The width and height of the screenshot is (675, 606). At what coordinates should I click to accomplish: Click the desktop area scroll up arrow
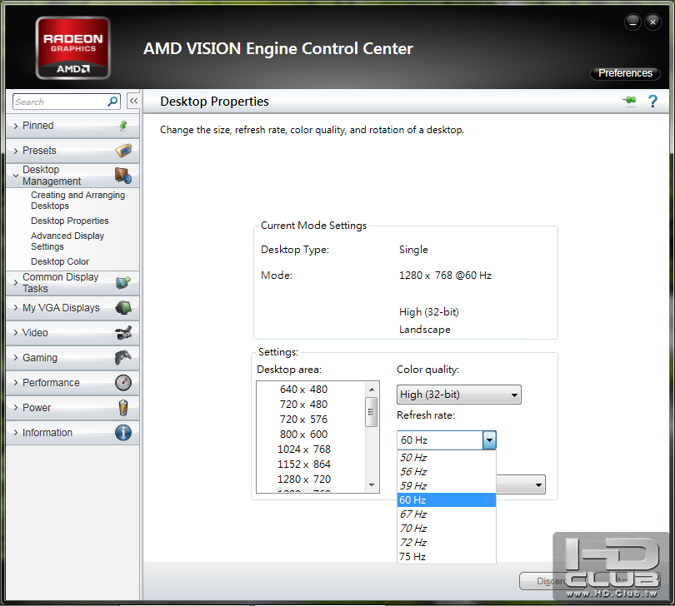coord(372,390)
